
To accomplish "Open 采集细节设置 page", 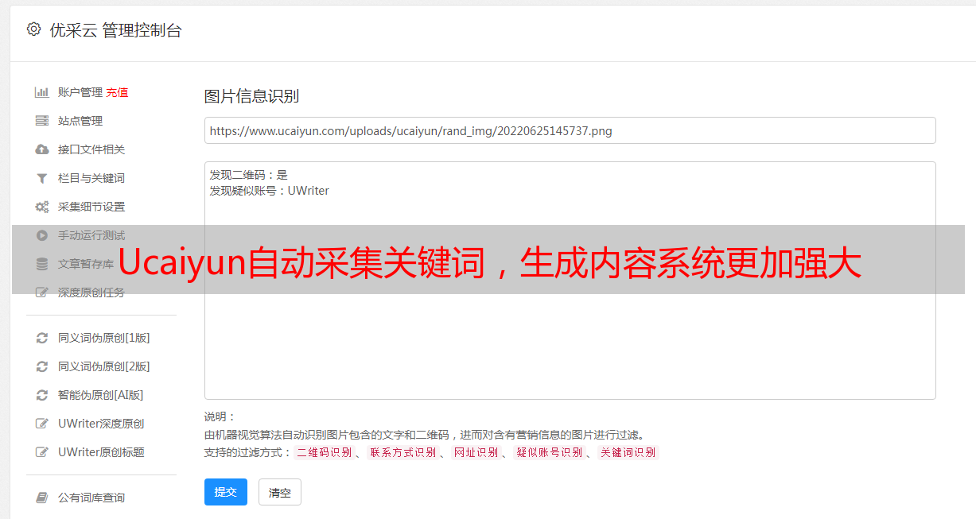I will (91, 207).
